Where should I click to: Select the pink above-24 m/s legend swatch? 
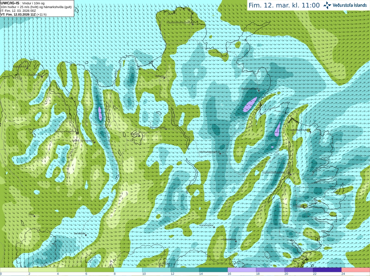[x=356, y=270]
